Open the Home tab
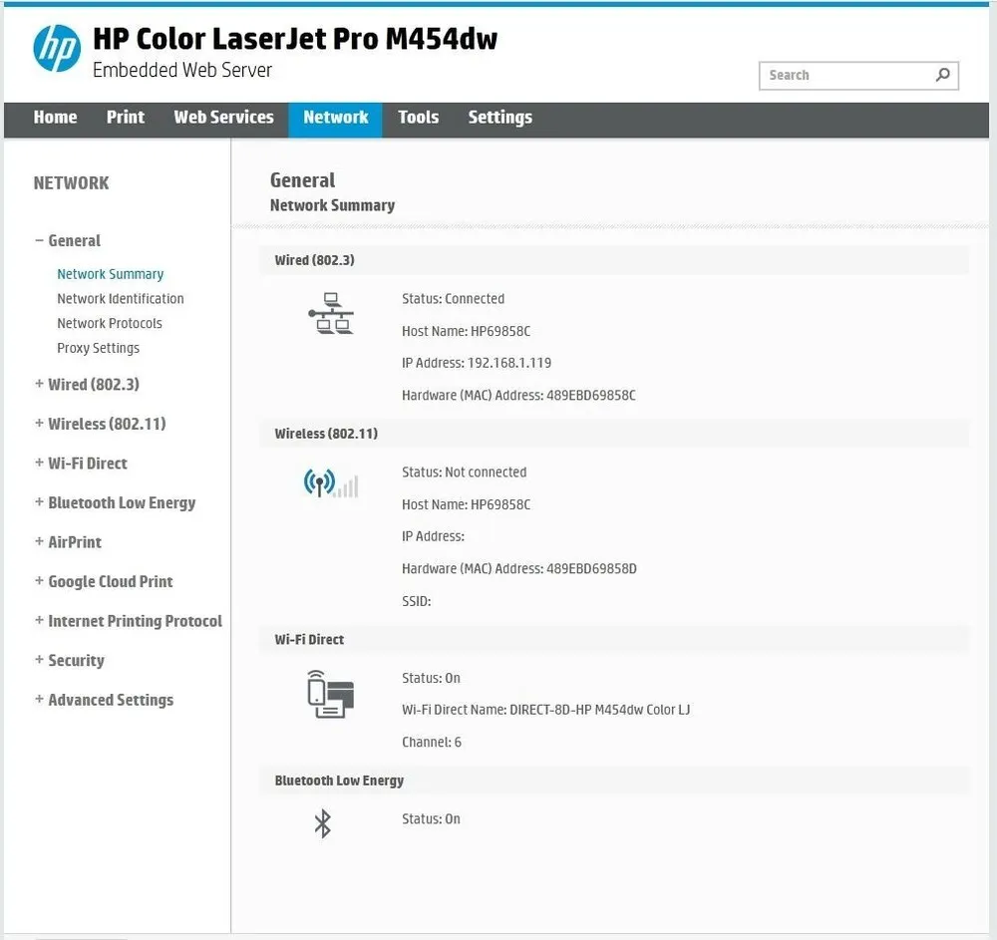This screenshot has width=997, height=940. [55, 118]
